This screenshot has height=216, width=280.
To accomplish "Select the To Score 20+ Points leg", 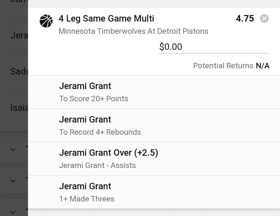I will tap(93, 99).
